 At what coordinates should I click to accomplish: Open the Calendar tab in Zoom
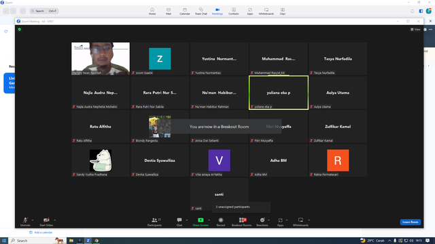185,12
